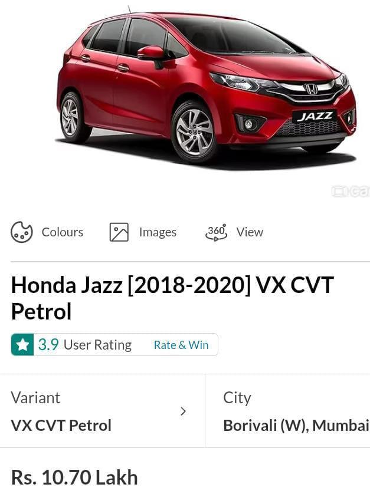Open the 360 View icon
Screen dimensions: 370x494
pyautogui.click(x=216, y=232)
